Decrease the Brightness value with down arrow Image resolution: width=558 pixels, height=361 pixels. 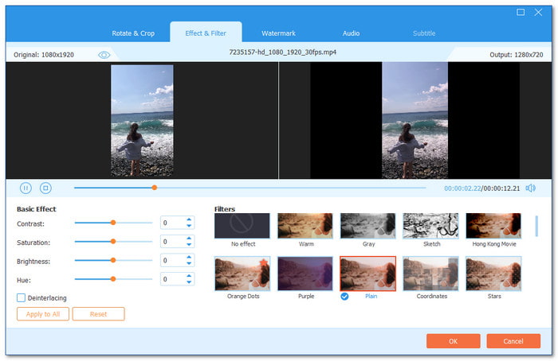pos(189,263)
